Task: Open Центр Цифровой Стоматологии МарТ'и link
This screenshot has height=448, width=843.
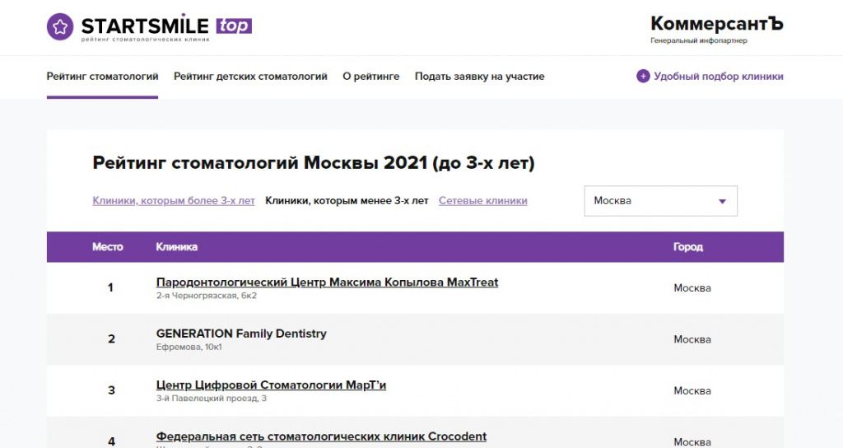Action: [x=271, y=385]
